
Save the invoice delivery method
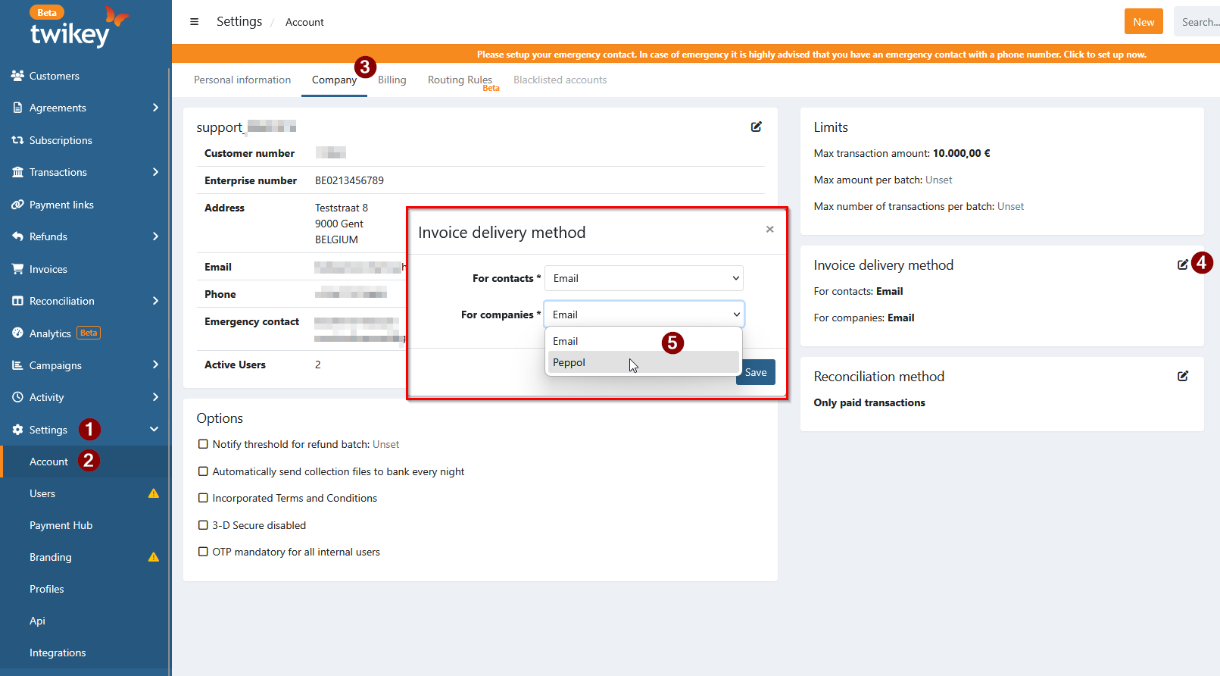click(756, 372)
